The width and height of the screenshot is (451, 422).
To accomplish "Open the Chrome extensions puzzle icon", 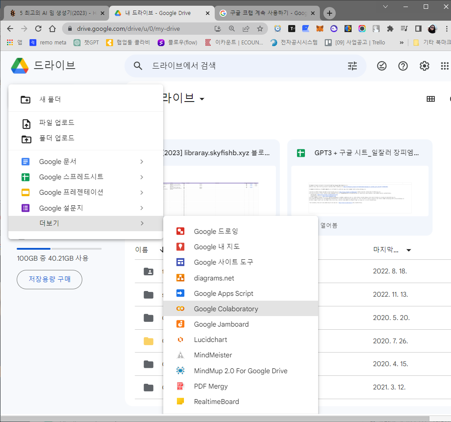I will pos(390,29).
